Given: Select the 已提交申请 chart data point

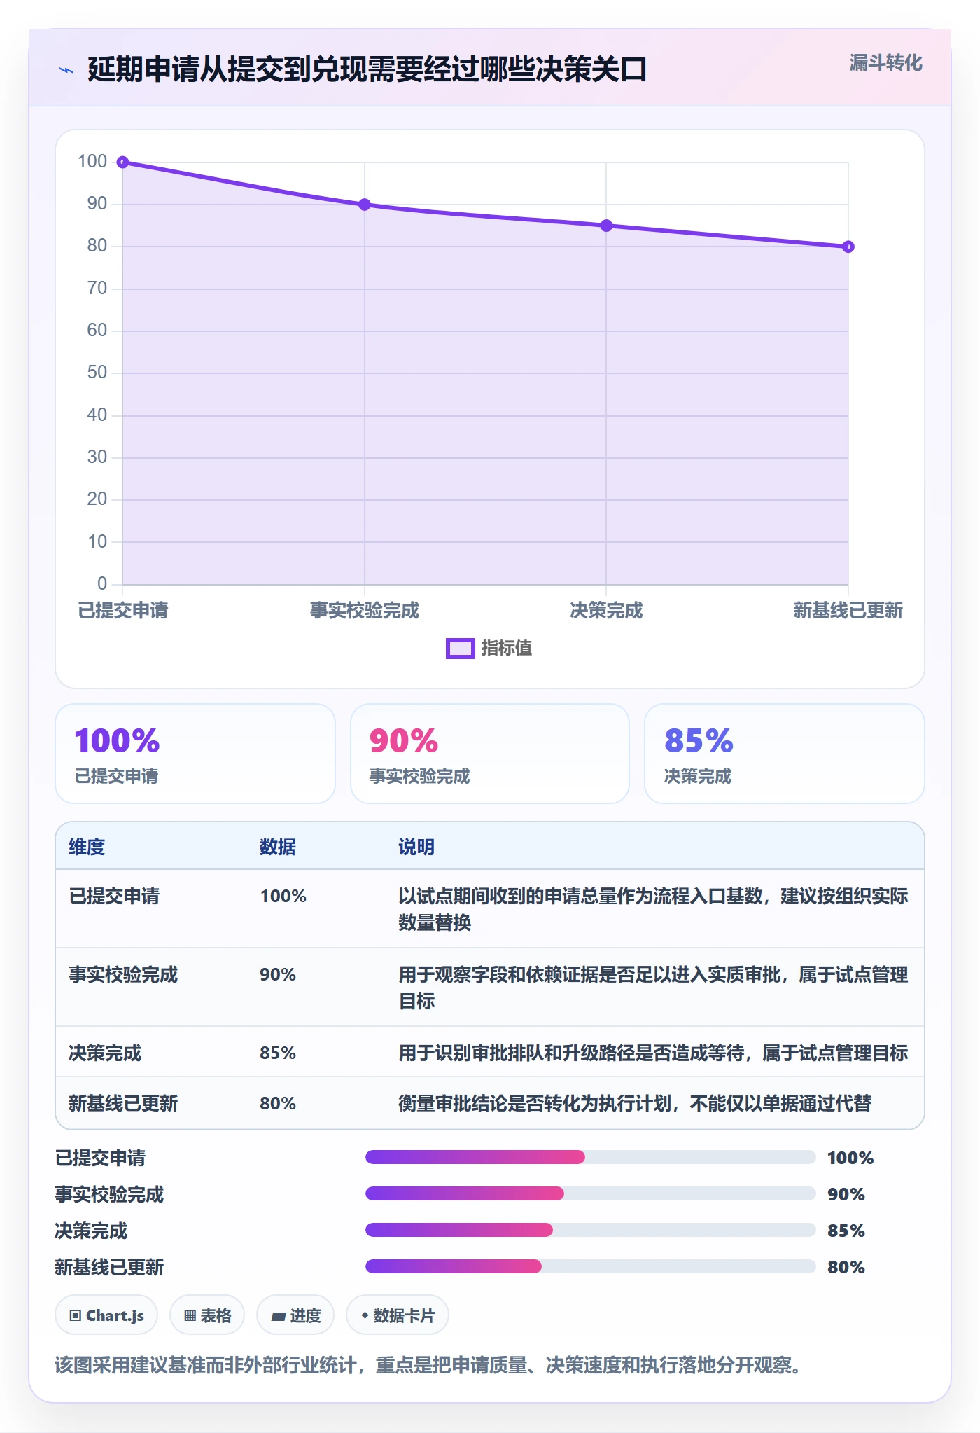Looking at the screenshot, I should click(x=122, y=162).
